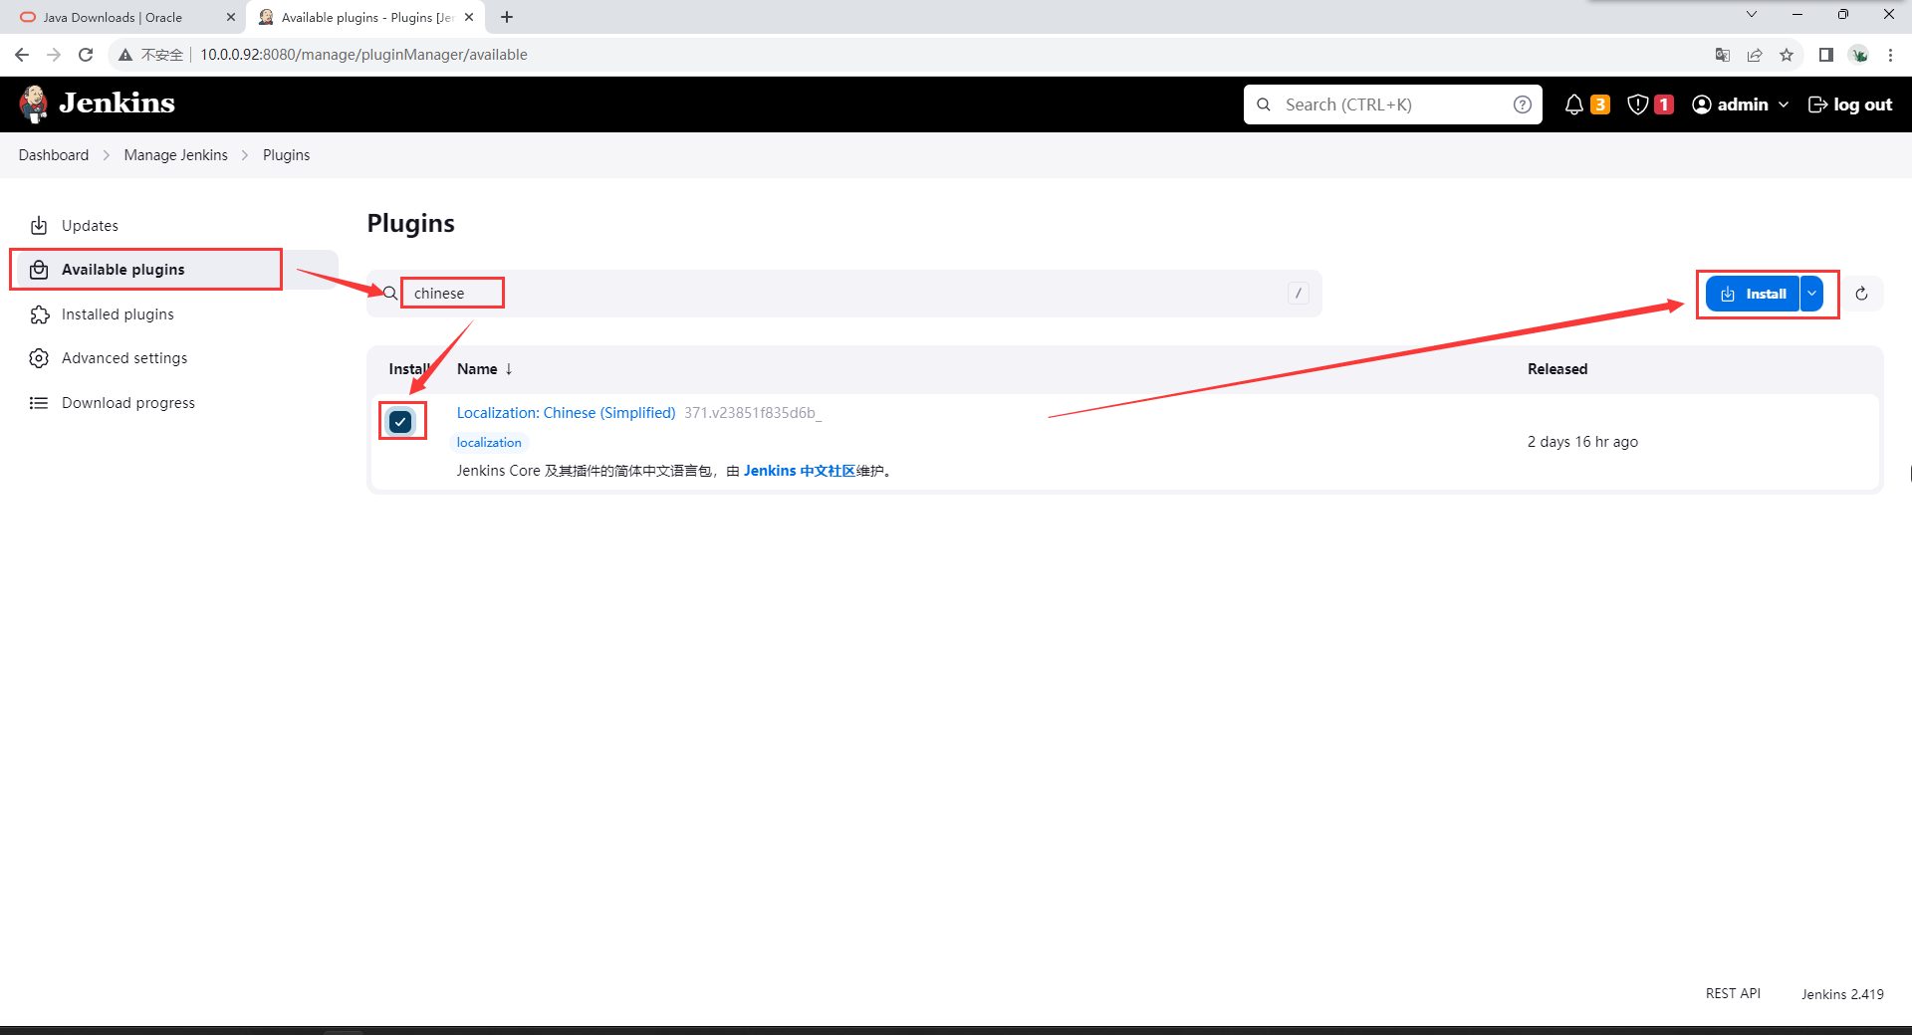The image size is (1912, 1035).
Task: Sort plugins by the Name column
Action: coord(484,369)
